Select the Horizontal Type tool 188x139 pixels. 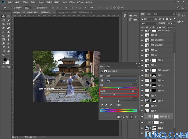[3, 47]
